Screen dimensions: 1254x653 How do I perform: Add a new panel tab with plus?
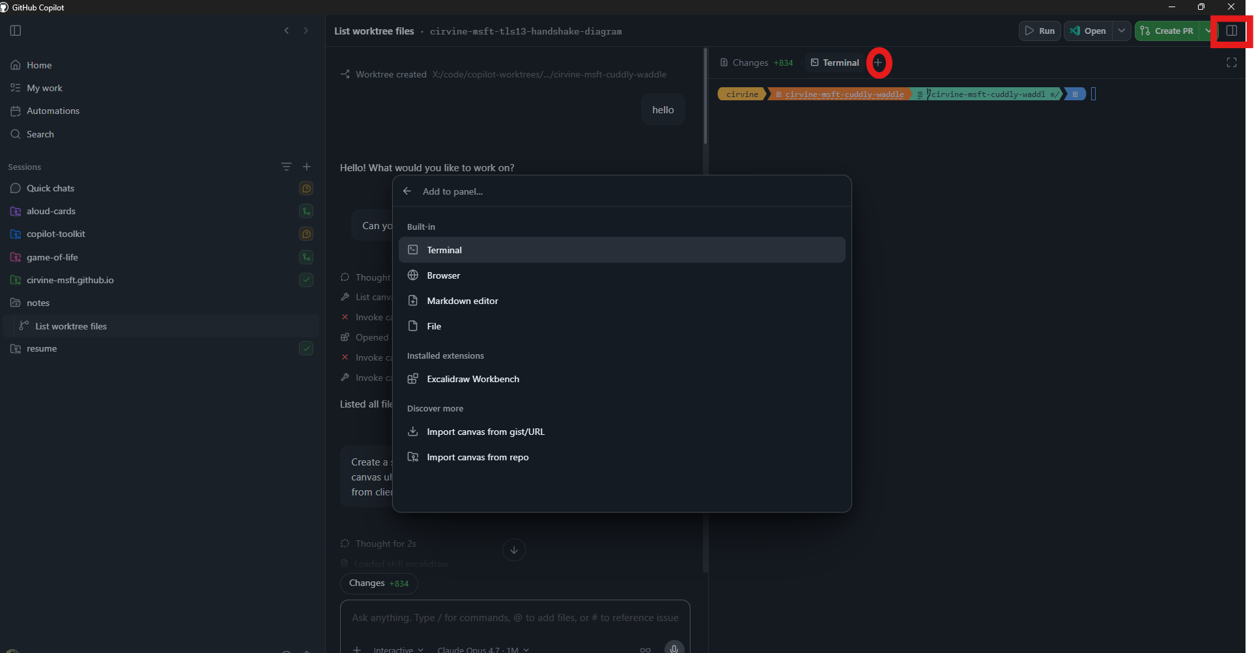(878, 63)
